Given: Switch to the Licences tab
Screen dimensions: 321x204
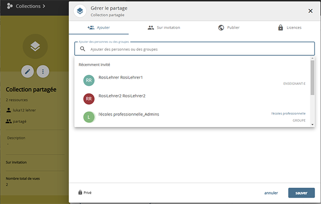Looking at the screenshot, I should [289, 28].
